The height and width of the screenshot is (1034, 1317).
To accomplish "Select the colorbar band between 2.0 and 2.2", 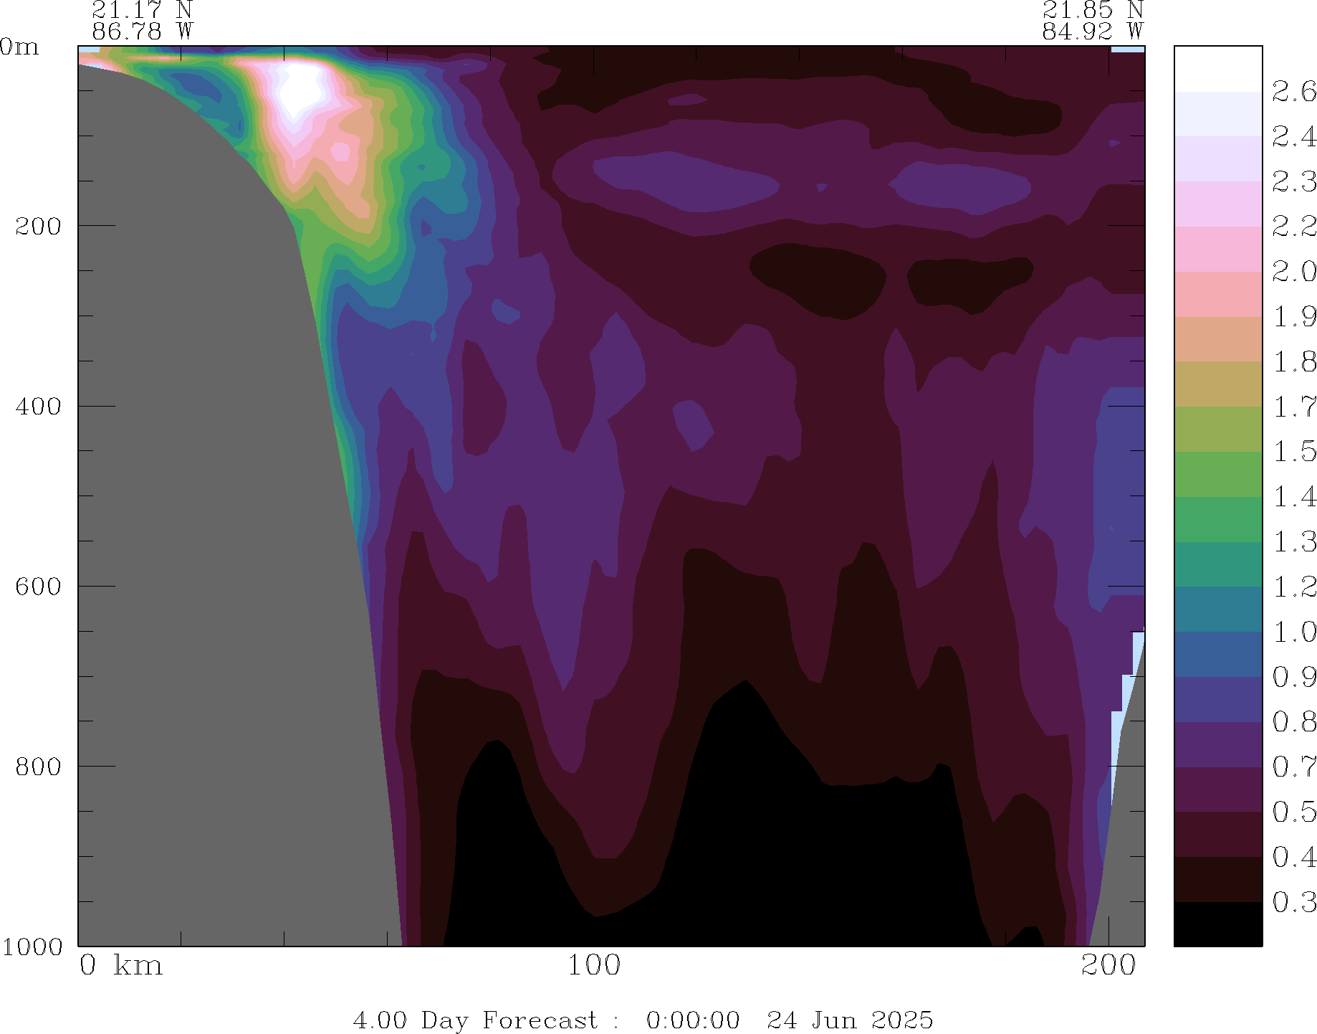I will [1217, 249].
